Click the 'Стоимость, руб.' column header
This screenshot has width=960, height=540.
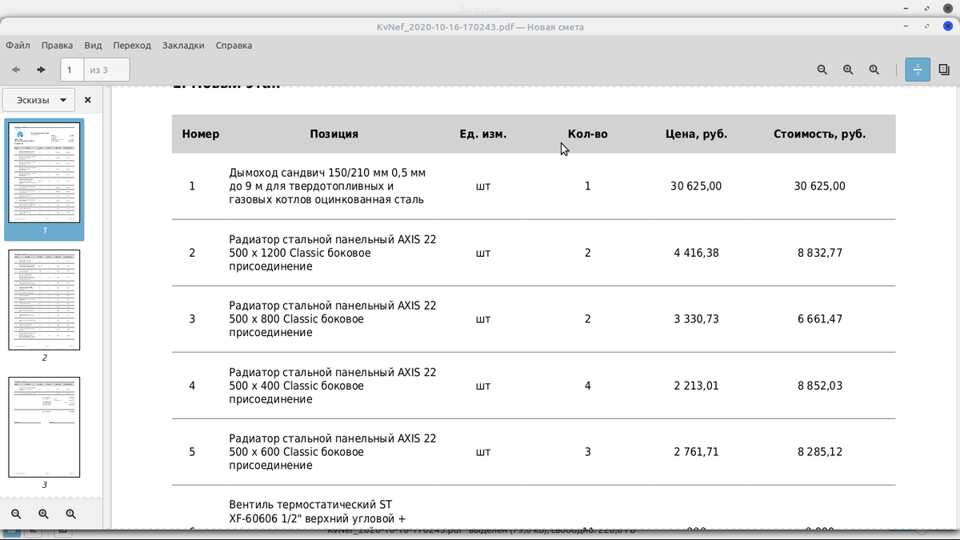pos(819,134)
